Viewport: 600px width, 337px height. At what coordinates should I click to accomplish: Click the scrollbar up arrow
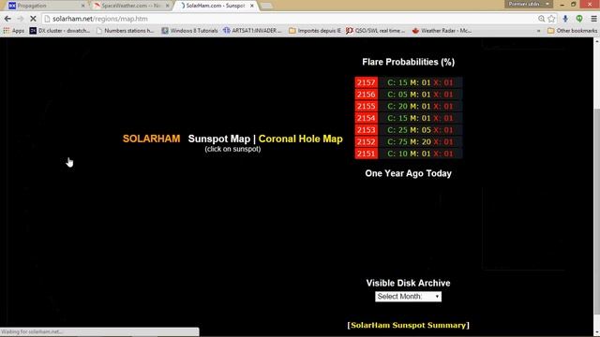click(596, 41)
